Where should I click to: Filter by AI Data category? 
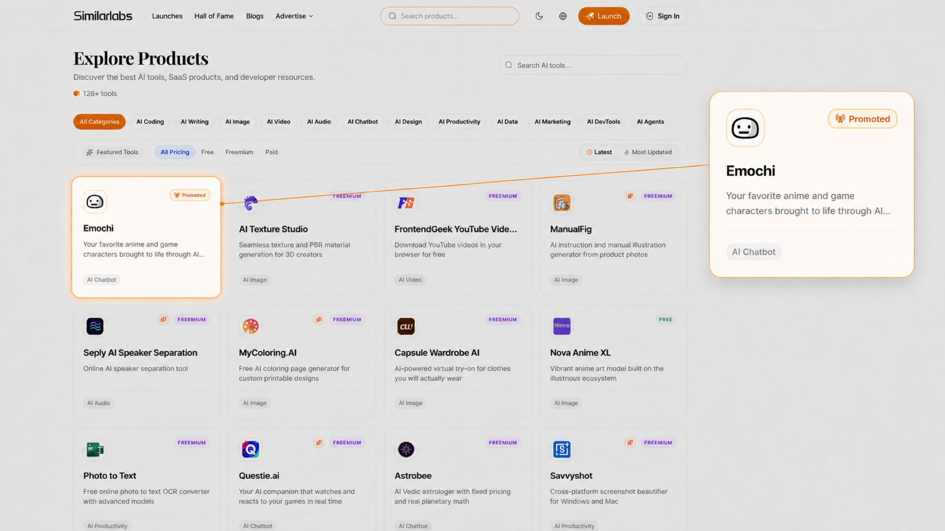point(507,122)
